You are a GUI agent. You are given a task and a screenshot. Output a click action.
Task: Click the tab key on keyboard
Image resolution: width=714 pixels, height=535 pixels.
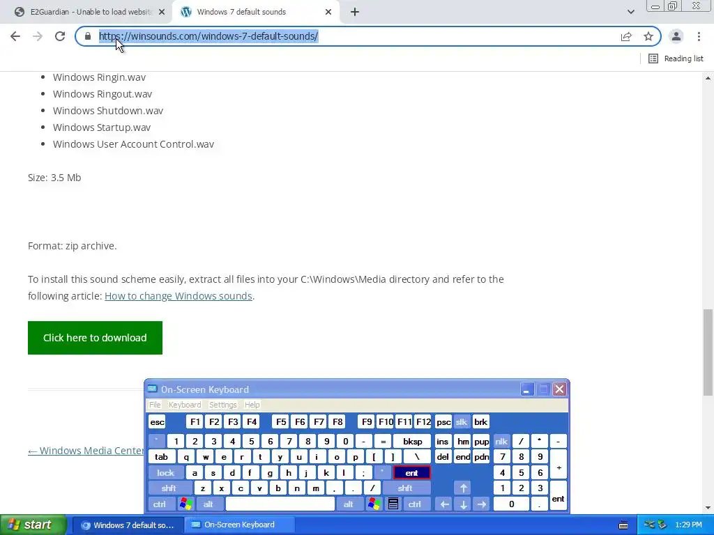161,457
